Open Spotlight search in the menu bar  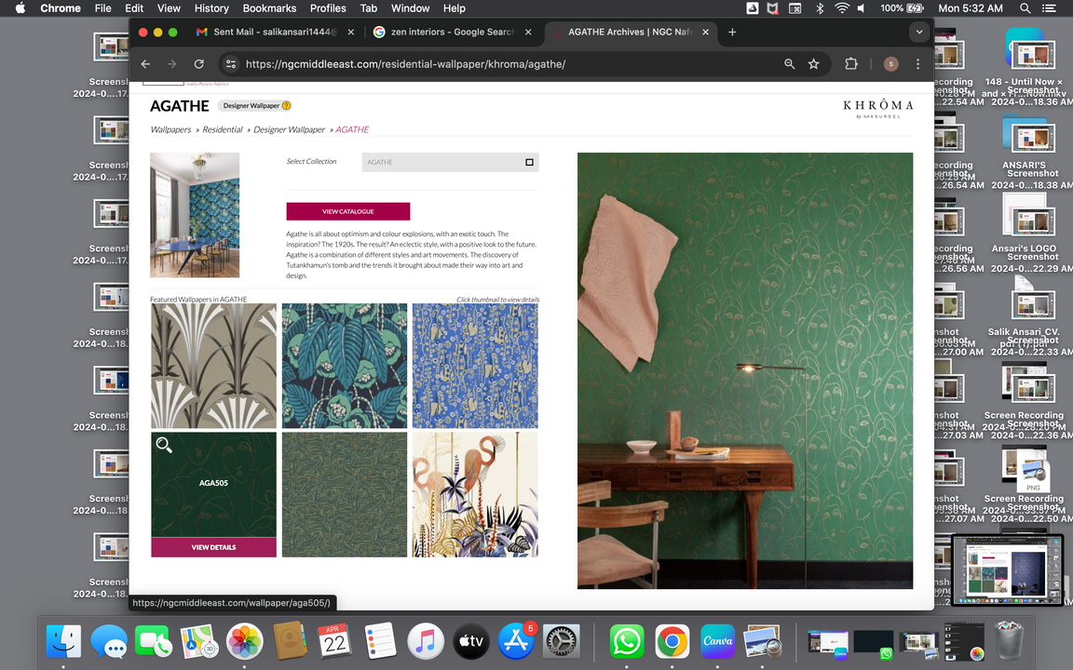coord(1025,8)
